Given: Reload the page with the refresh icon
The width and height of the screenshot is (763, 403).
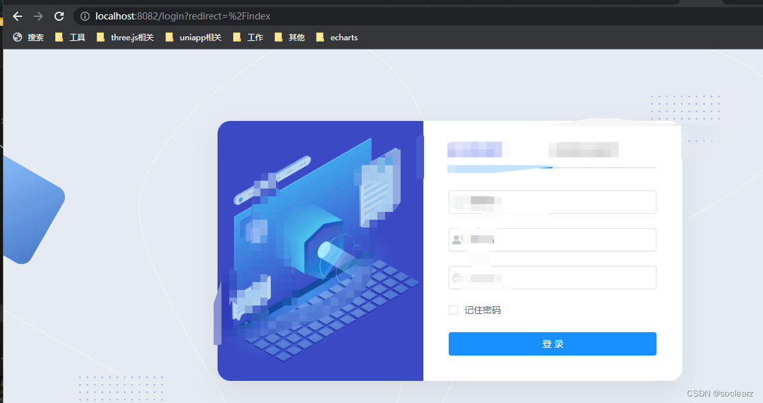Looking at the screenshot, I should tap(59, 16).
